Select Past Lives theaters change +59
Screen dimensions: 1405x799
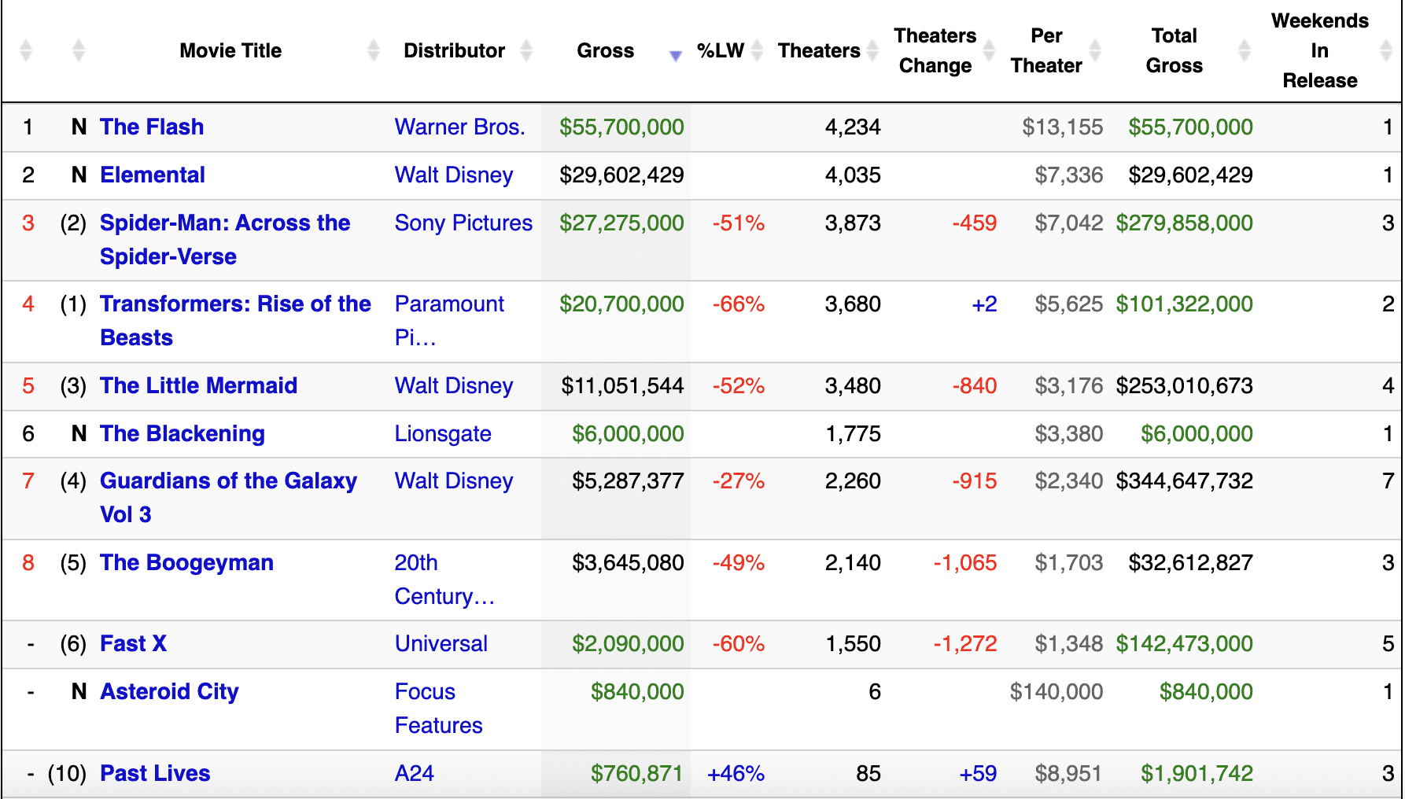click(978, 773)
